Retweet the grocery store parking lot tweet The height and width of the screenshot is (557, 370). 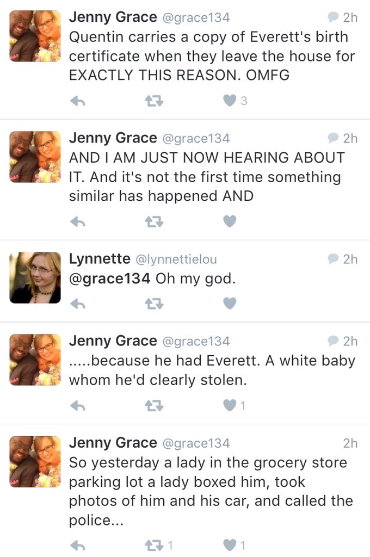tap(155, 545)
